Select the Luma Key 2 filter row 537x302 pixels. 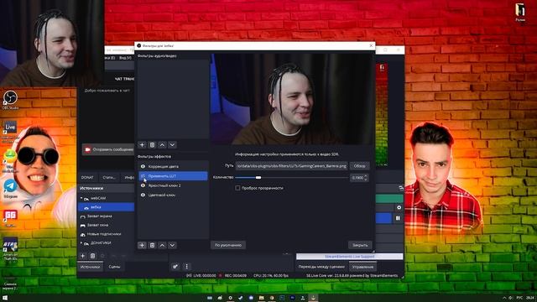174,185
